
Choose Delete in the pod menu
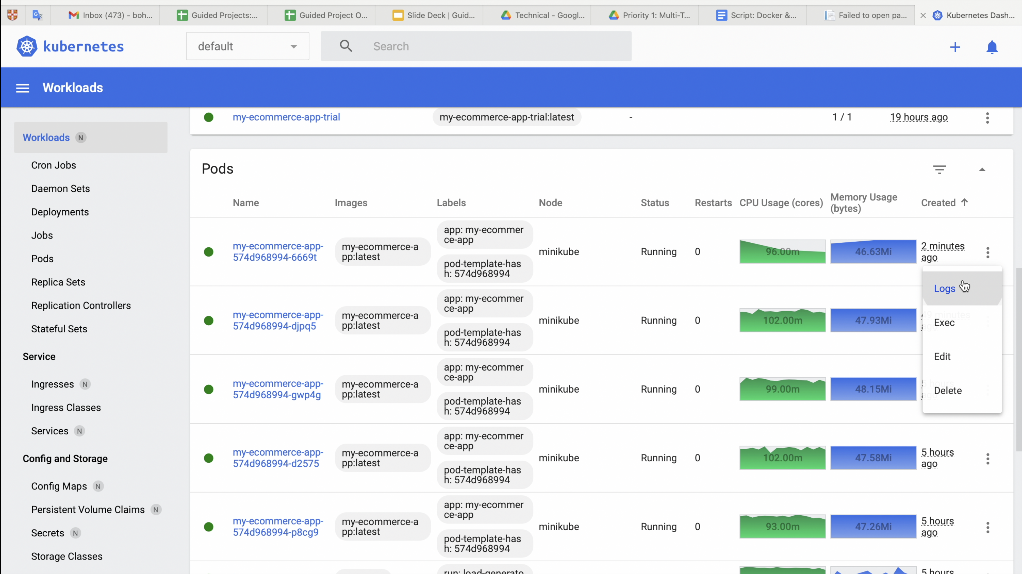coord(947,390)
